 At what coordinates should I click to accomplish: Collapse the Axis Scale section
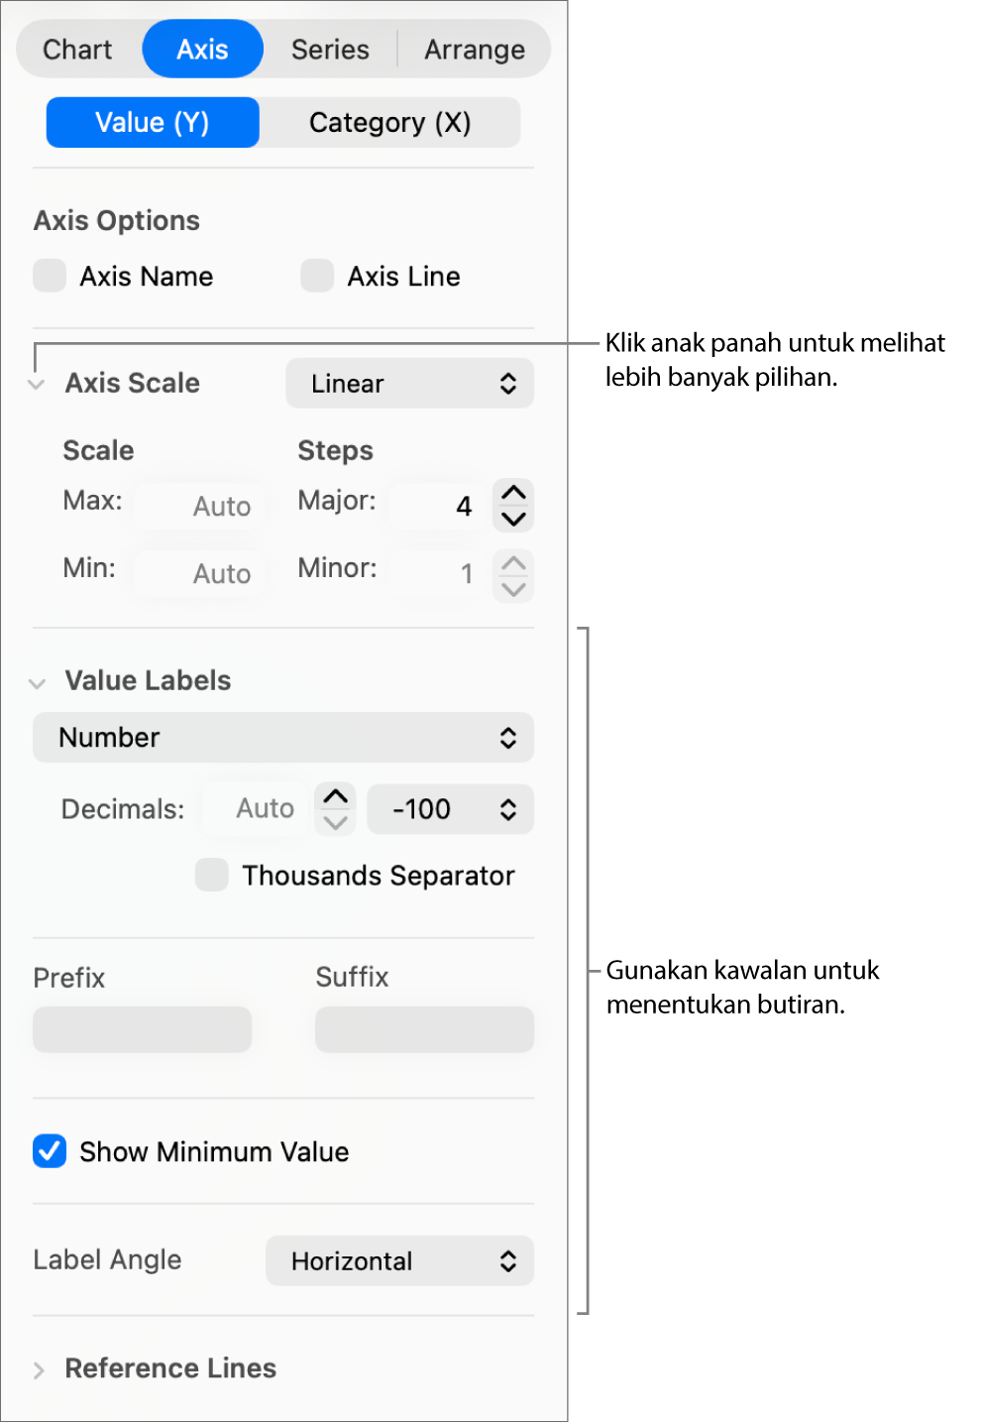pos(38,385)
